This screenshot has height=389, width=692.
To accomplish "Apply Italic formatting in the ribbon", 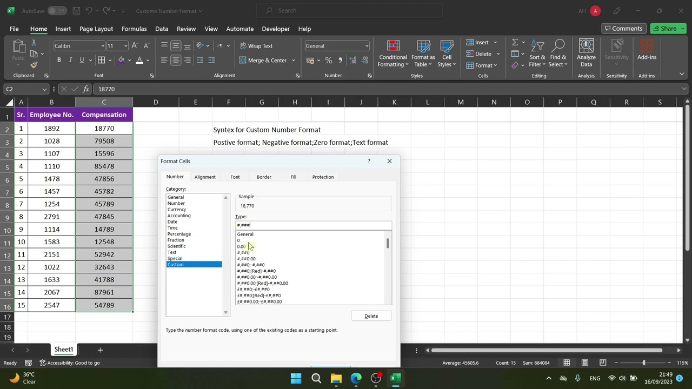I will coord(70,60).
